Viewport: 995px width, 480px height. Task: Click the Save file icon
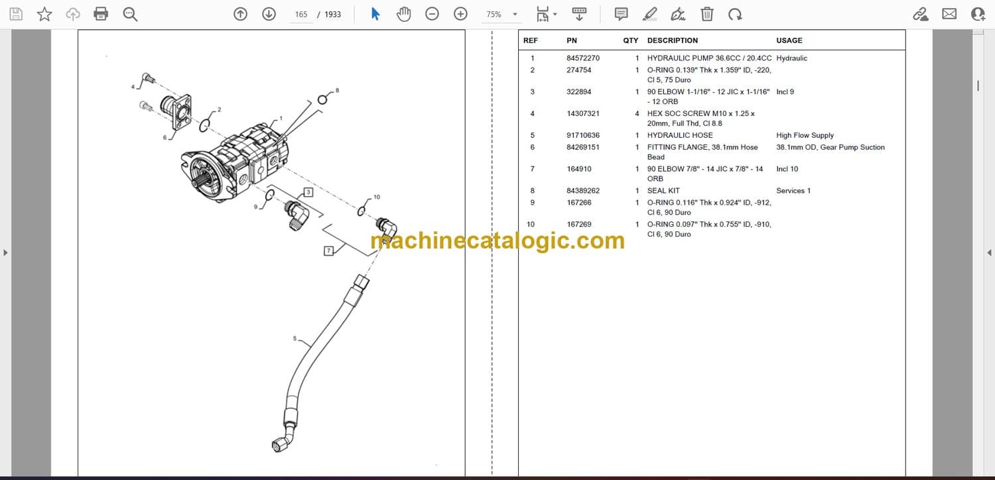(x=16, y=14)
